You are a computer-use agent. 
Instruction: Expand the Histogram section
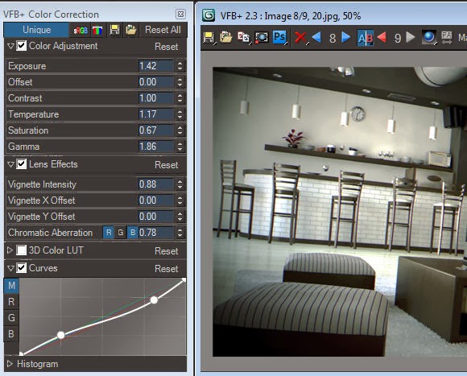click(10, 364)
